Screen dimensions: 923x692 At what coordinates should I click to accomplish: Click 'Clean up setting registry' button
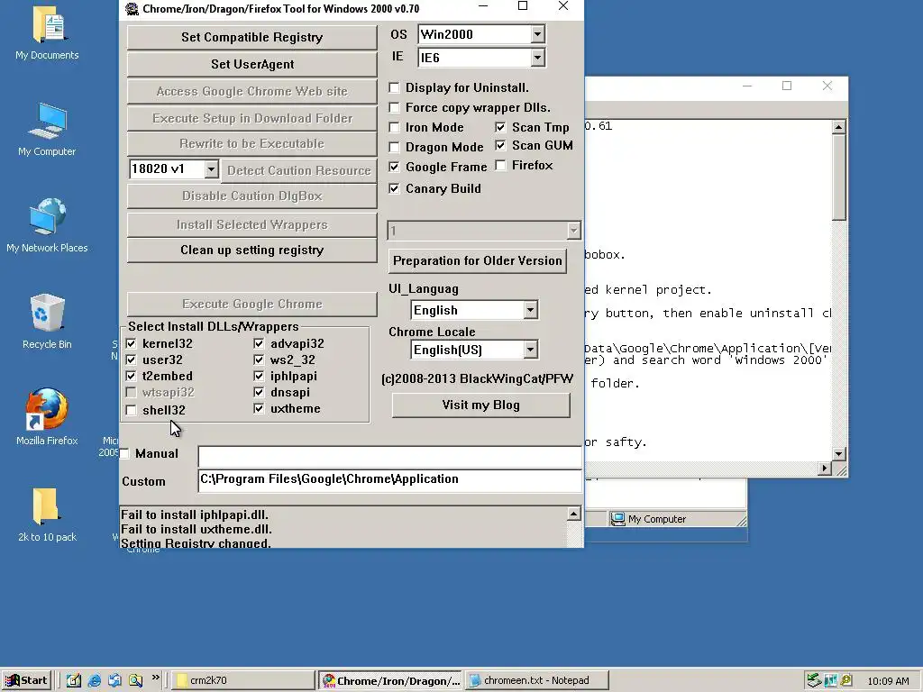tap(252, 250)
